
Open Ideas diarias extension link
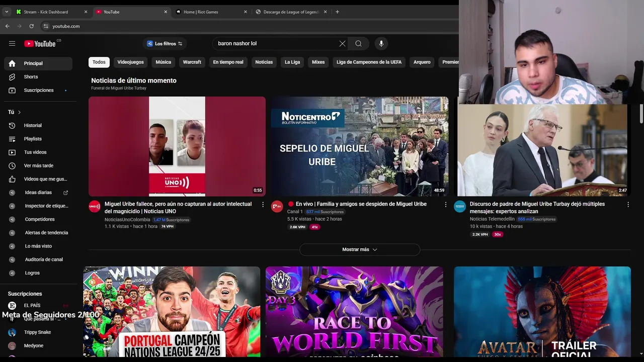38,193
